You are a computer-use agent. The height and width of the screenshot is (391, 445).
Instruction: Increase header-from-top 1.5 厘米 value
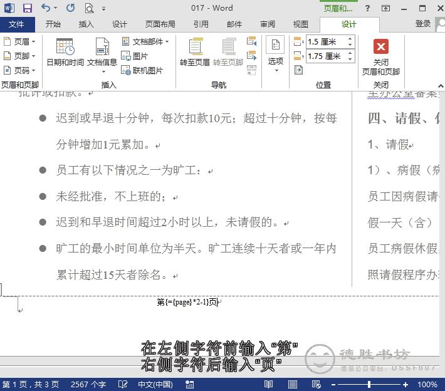click(350, 39)
